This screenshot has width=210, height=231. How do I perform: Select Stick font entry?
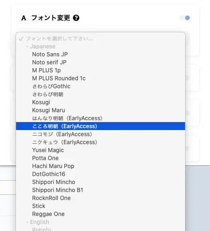tap(101, 206)
